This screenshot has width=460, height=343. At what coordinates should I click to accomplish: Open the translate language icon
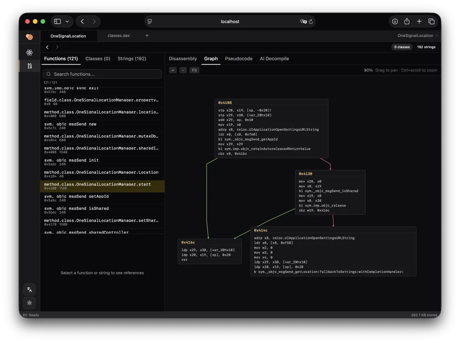coord(29,289)
